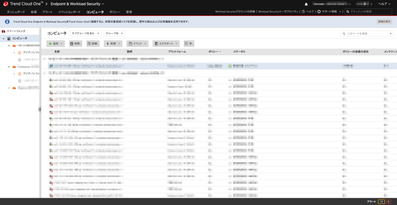This screenshot has height=205, width=397.
Task: Click the Trend Cloud One home link
Action: [27, 4]
